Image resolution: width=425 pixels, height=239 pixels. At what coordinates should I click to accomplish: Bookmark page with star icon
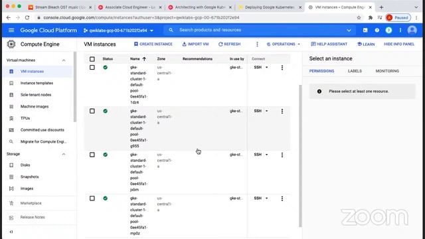pyautogui.click(x=359, y=18)
